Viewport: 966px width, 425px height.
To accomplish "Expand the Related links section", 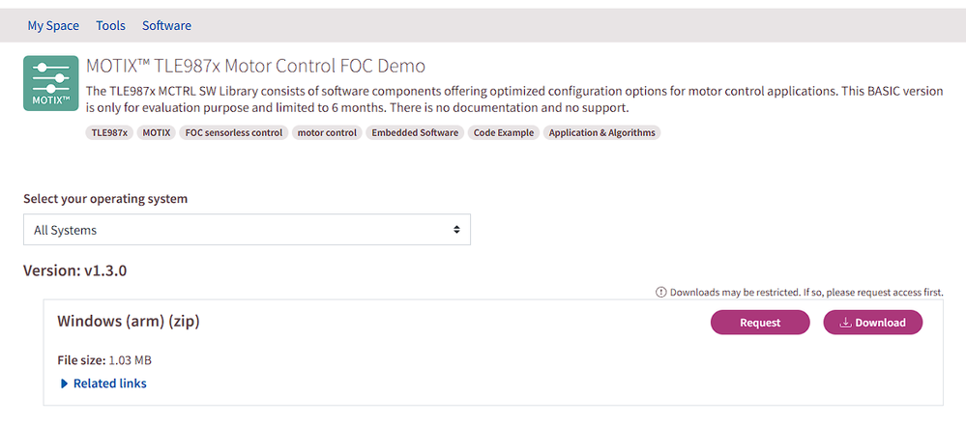I will pyautogui.click(x=103, y=383).
